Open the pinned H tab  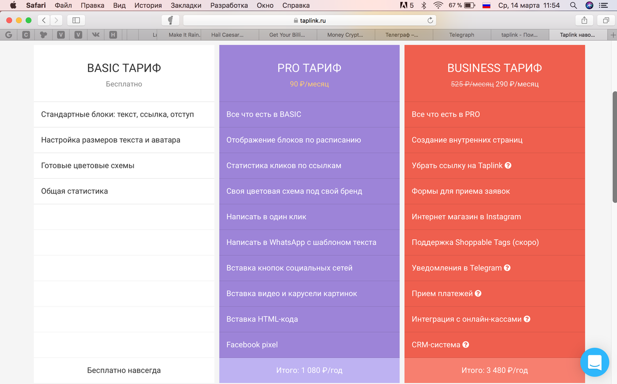click(113, 35)
